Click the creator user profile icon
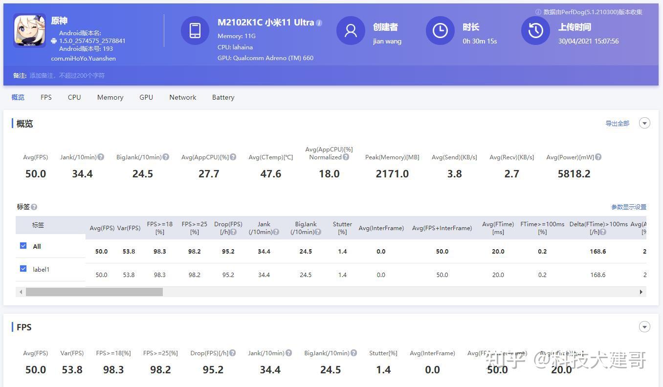663x387 pixels. tap(351, 30)
